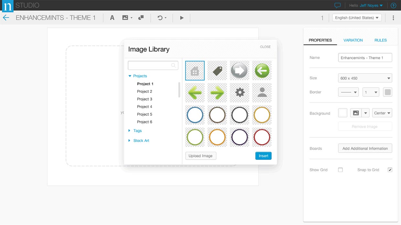Select Project 3 in the list
This screenshot has height=225, width=401.
[145, 99]
